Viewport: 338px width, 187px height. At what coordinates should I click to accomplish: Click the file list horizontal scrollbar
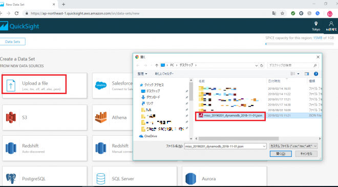(x=238, y=138)
